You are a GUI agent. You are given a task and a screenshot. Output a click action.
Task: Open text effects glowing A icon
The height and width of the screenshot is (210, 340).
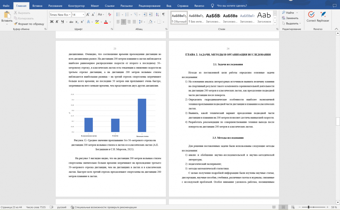pos(88,22)
